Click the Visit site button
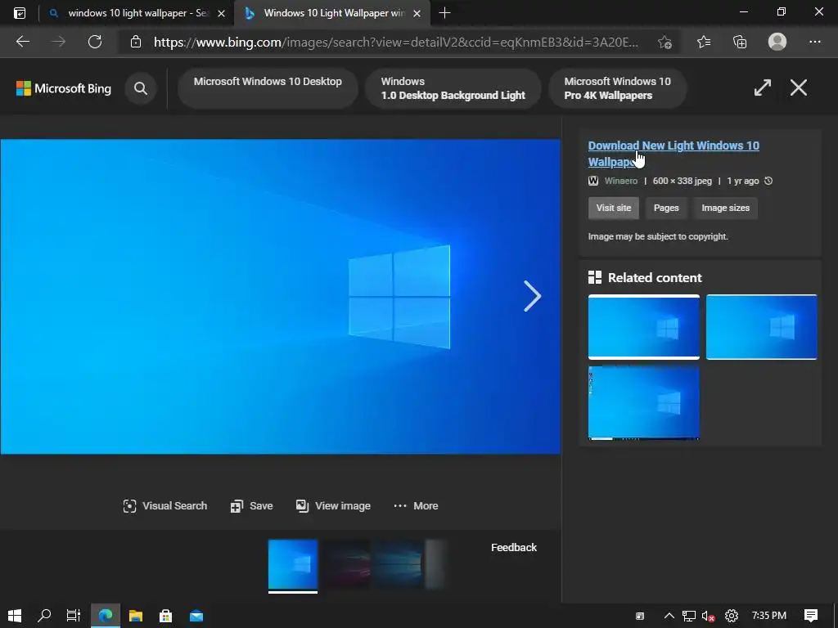This screenshot has height=628, width=838. click(614, 208)
